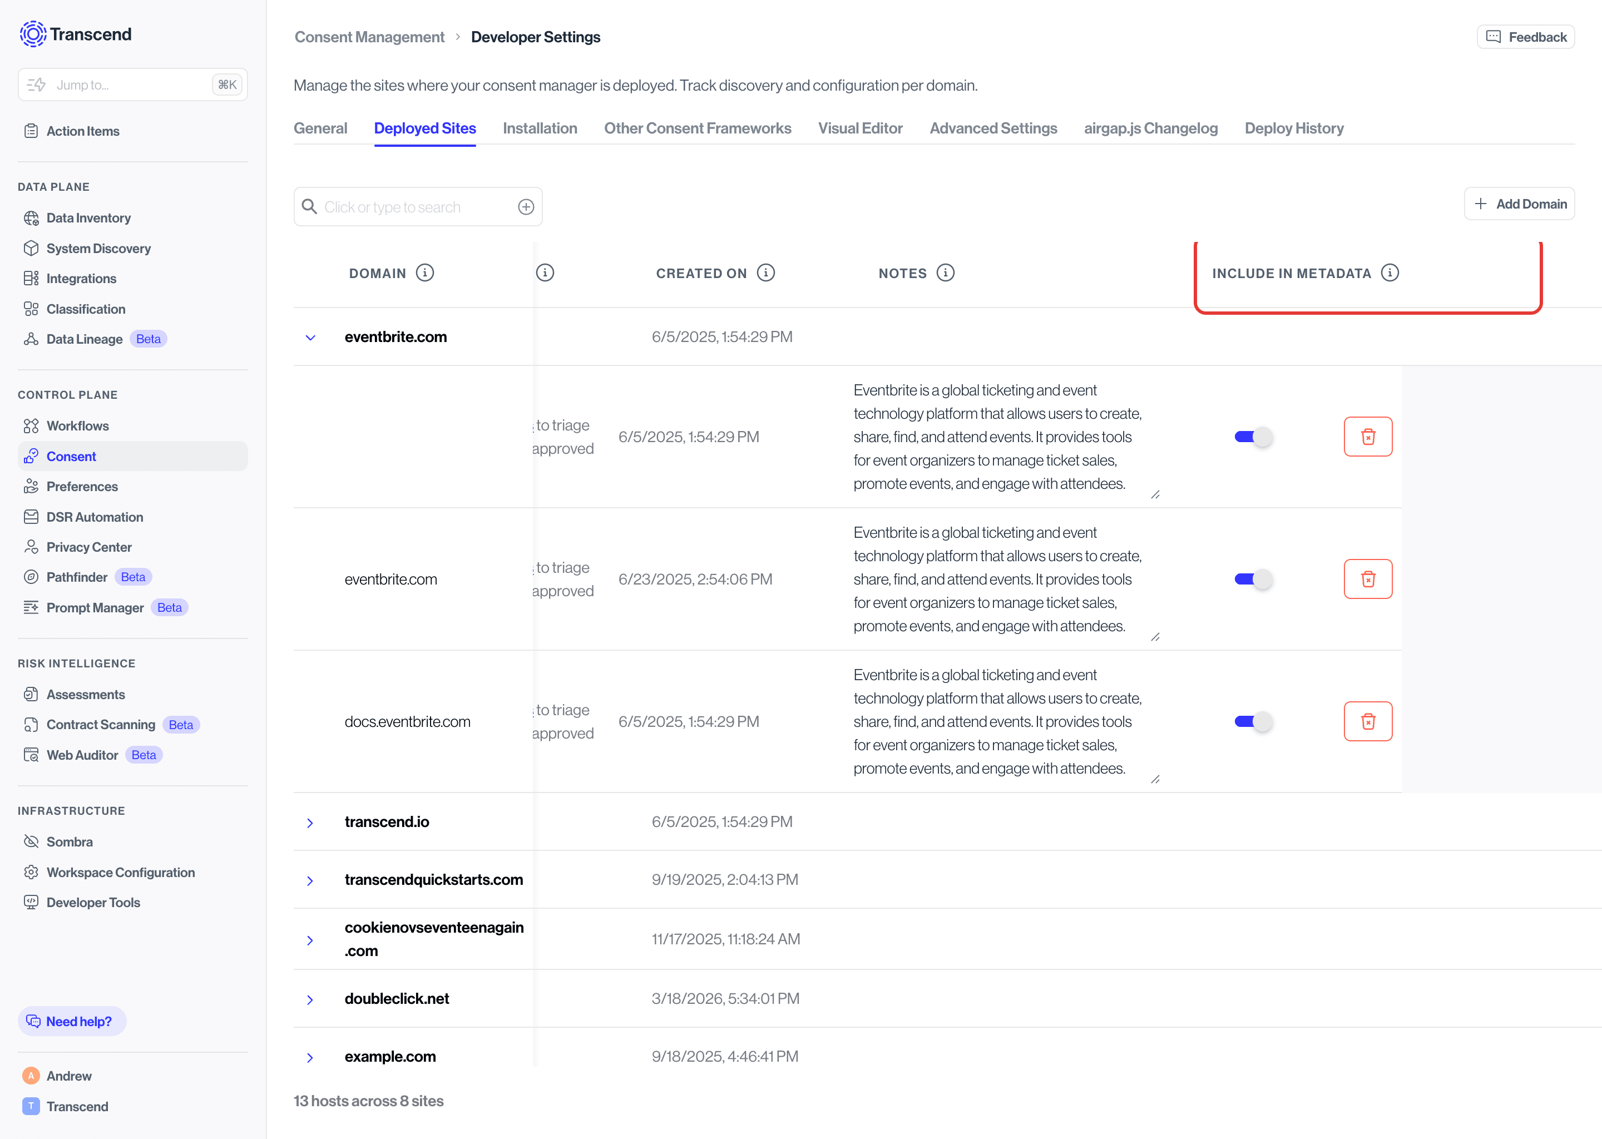
Task: Click the Created On info icon
Action: coord(766,273)
